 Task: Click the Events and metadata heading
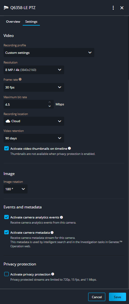[22, 207]
